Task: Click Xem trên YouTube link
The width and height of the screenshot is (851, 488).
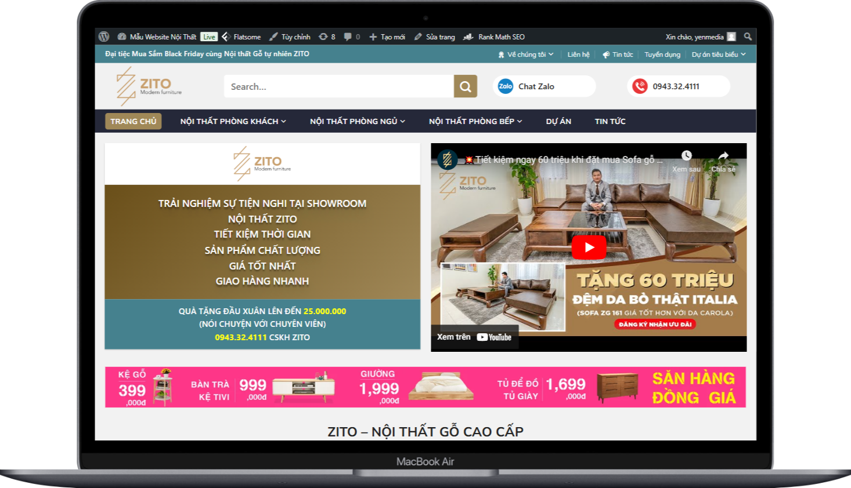Action: click(475, 337)
